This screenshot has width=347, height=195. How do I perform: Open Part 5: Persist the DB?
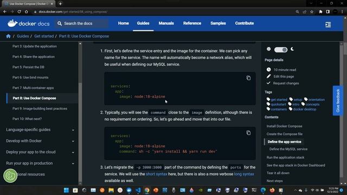[28, 67]
